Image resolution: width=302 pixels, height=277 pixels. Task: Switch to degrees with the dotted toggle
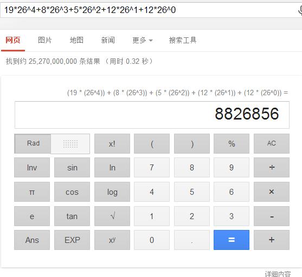[70, 144]
